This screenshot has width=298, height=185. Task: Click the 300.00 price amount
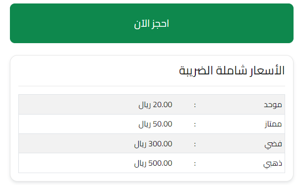click(160, 144)
